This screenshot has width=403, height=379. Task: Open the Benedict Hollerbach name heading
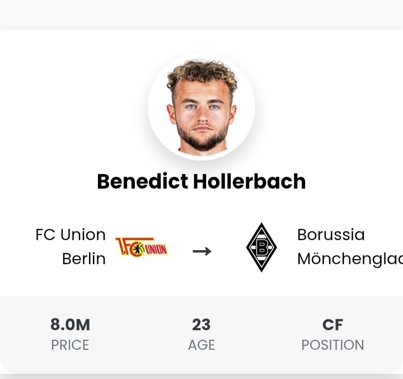click(201, 181)
